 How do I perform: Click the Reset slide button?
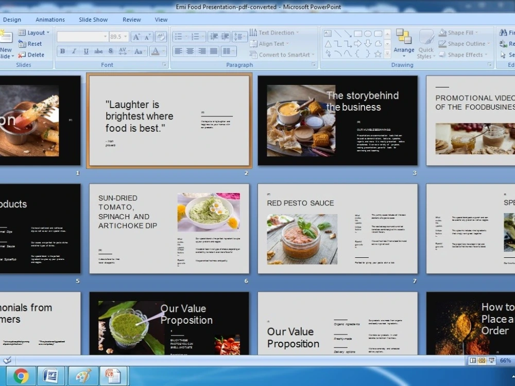(x=30, y=44)
